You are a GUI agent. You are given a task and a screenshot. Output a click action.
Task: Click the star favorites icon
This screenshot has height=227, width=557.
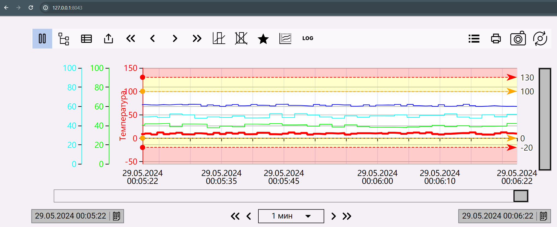click(x=263, y=39)
